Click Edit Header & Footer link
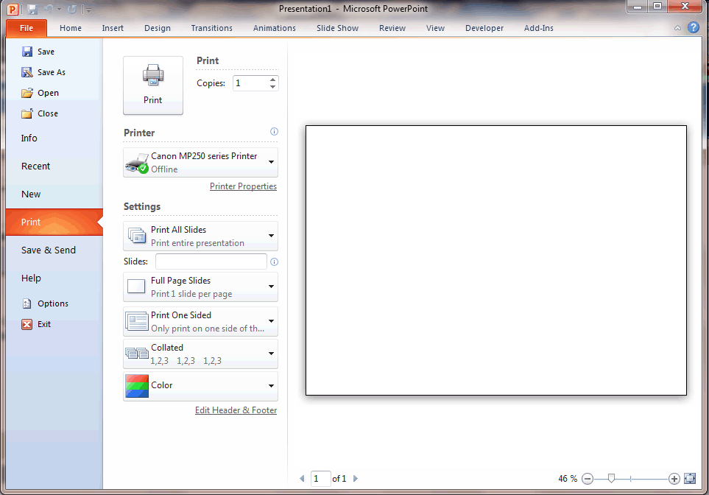This screenshot has width=709, height=495. [x=236, y=410]
